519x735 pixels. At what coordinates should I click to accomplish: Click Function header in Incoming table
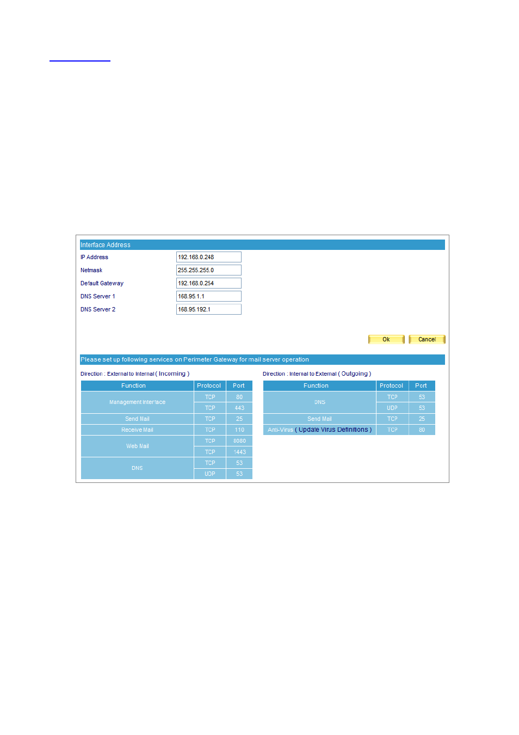[x=137, y=385]
